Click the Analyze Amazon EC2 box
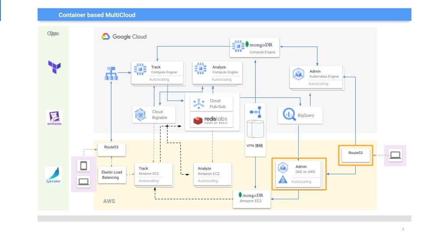 tap(212, 174)
